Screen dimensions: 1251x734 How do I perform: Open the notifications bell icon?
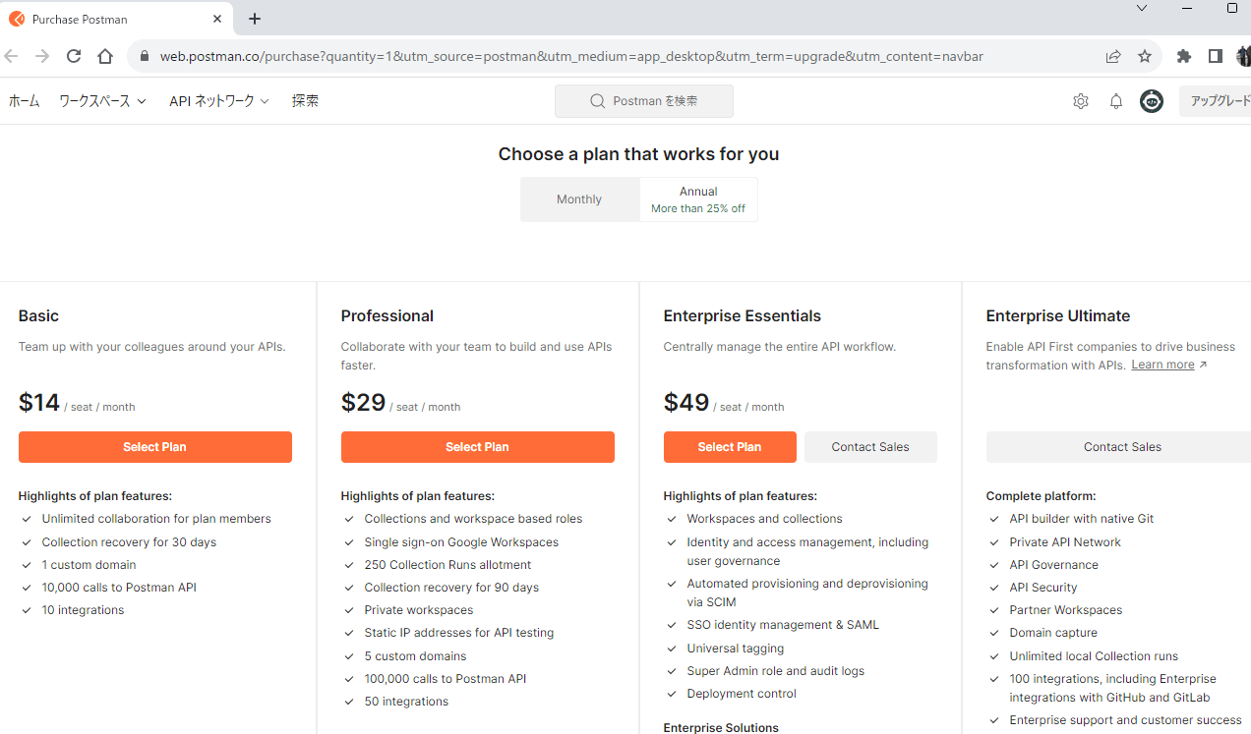pos(1116,101)
